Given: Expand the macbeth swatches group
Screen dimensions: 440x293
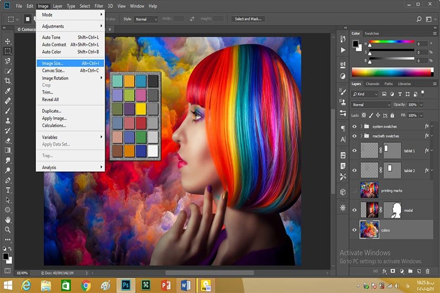Looking at the screenshot, I should click(362, 136).
